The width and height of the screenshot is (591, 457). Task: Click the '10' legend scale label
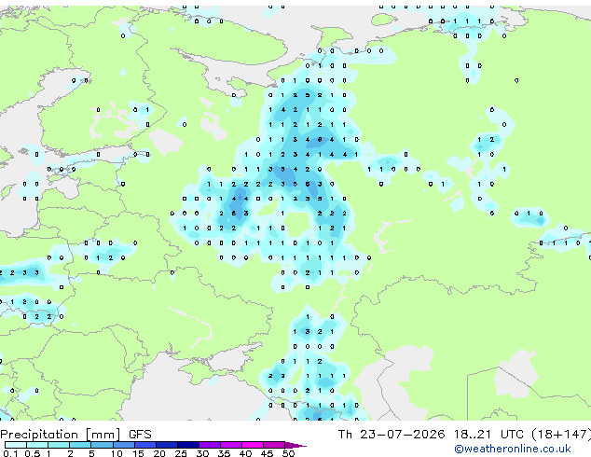click(117, 453)
